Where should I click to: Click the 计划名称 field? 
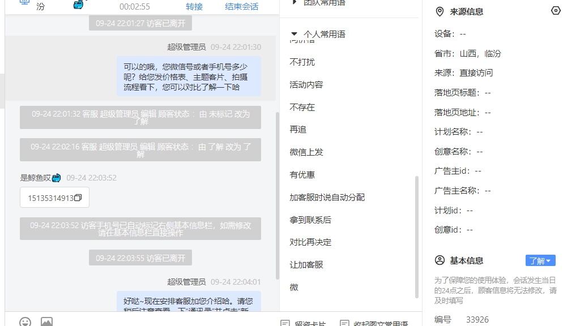pyautogui.click(x=459, y=132)
